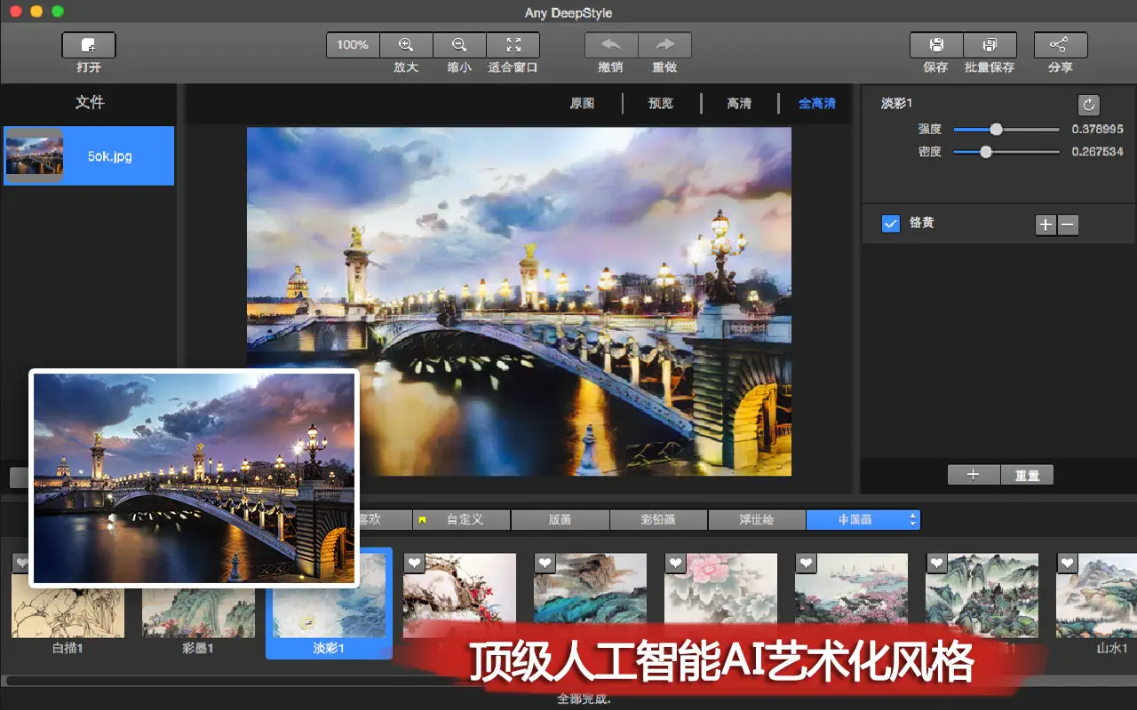Redo last action with 重做
This screenshot has height=710, width=1137.
pyautogui.click(x=664, y=44)
